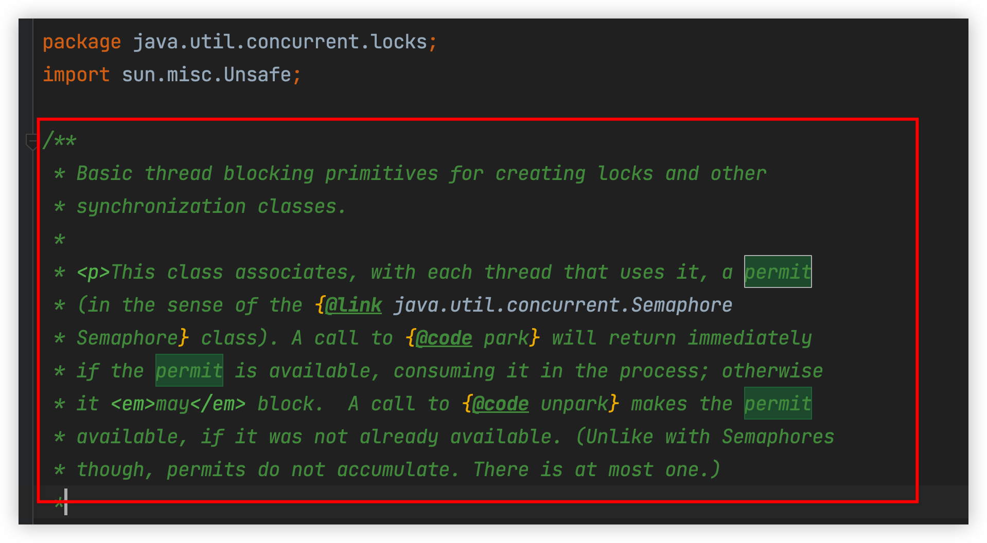Click the @code tag before park
987x543 pixels.
click(444, 338)
